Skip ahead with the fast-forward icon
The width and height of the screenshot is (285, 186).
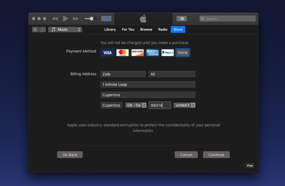[76, 18]
